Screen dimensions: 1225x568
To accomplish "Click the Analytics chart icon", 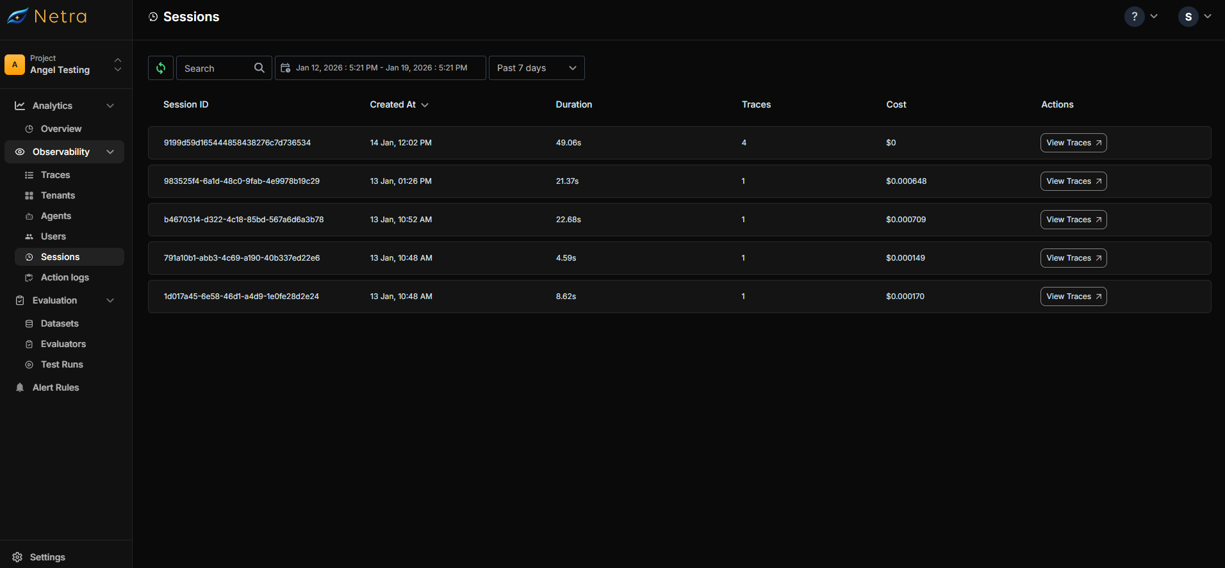I will coord(20,106).
